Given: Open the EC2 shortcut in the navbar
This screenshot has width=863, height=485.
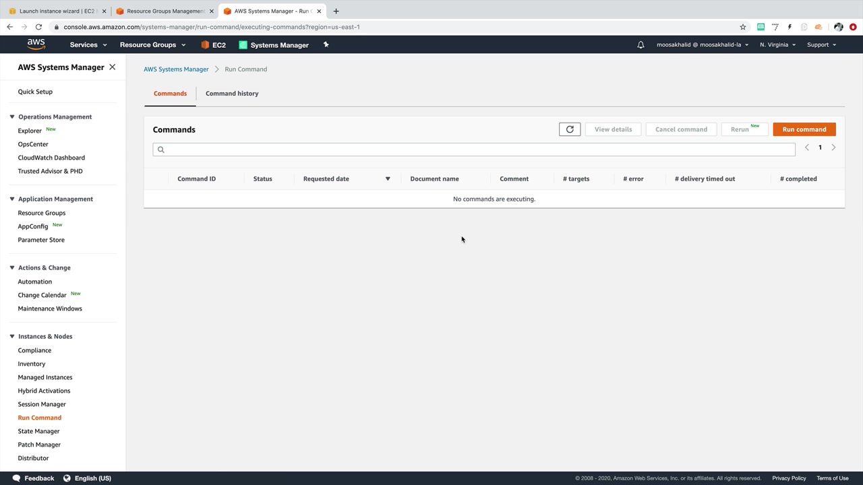Looking at the screenshot, I should [x=214, y=45].
